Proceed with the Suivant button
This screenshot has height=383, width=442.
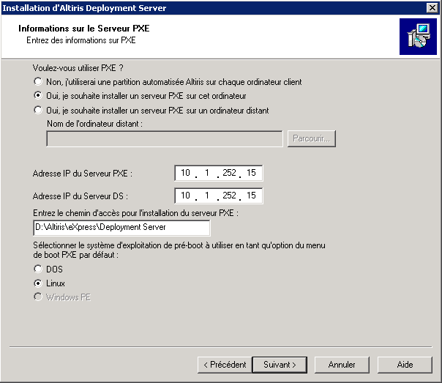[x=278, y=365]
